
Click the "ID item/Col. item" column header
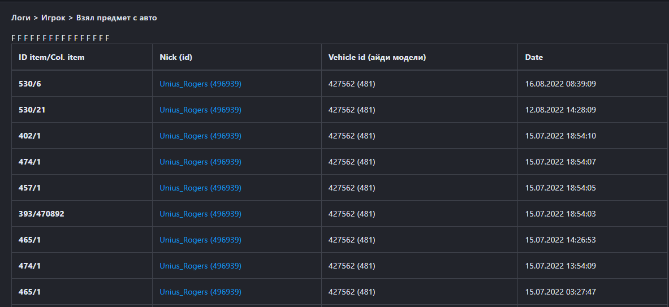coord(51,57)
